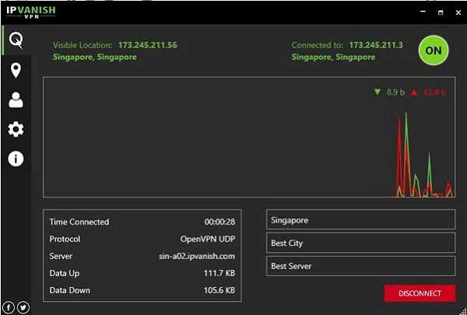Toggle the green ON connection switch
Viewport: 467px width, 315px height.
coord(434,51)
